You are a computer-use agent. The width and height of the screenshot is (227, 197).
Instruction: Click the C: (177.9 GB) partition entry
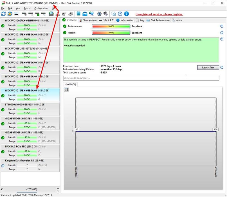click(x=28, y=189)
